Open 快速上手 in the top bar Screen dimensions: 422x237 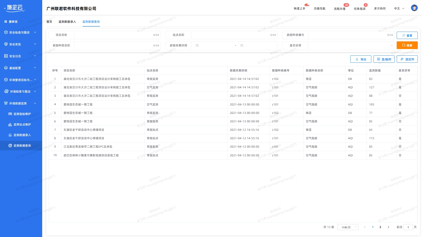click(300, 8)
